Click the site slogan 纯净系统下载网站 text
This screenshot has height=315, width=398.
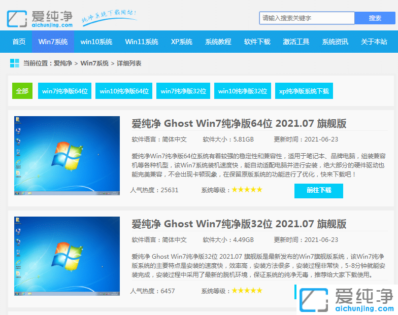110,17
